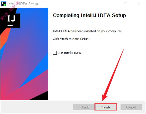Tick the Run IntelliJ IDEA checkbox
Screen dimensions: 146x114
click(55, 53)
